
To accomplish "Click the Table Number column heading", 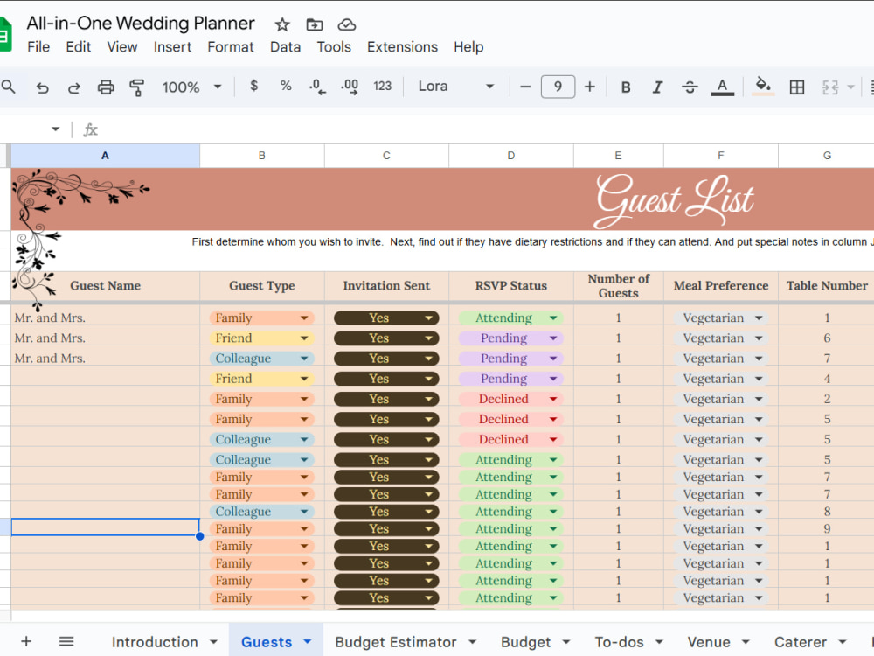I will pos(827,286).
